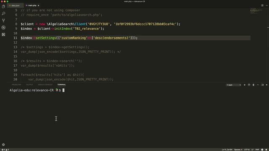Switch to the Debug Console panel tab

click(45, 85)
